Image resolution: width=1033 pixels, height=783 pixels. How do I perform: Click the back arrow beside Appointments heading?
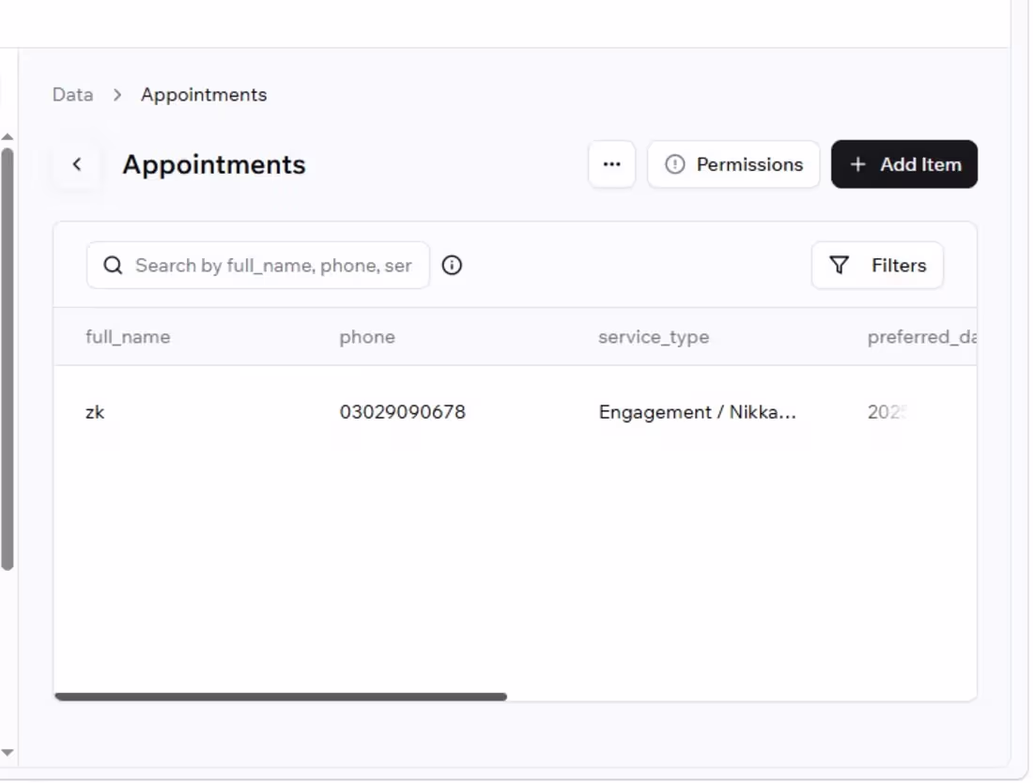tap(77, 164)
